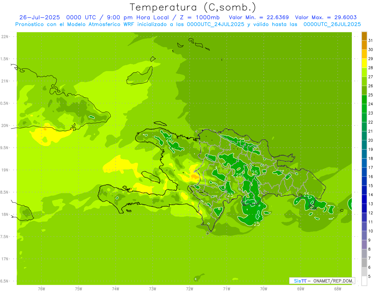The image size is (379, 293).
Task: Click the "6.5N" latitude axis label
Action: [4, 281]
